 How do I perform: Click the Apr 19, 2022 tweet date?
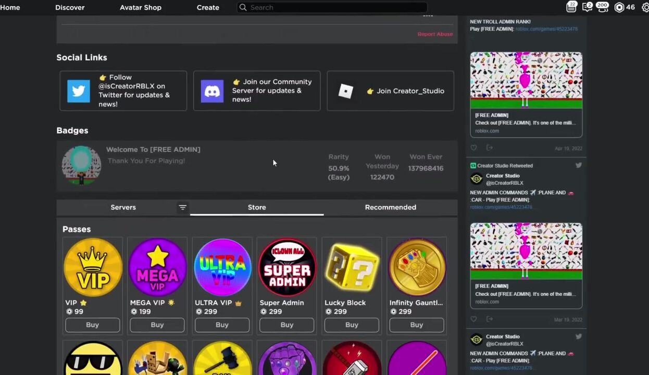coord(568,148)
